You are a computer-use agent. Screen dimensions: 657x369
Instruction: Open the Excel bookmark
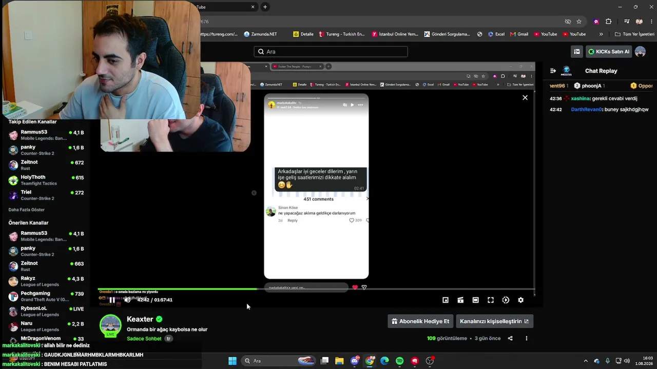pyautogui.click(x=496, y=34)
